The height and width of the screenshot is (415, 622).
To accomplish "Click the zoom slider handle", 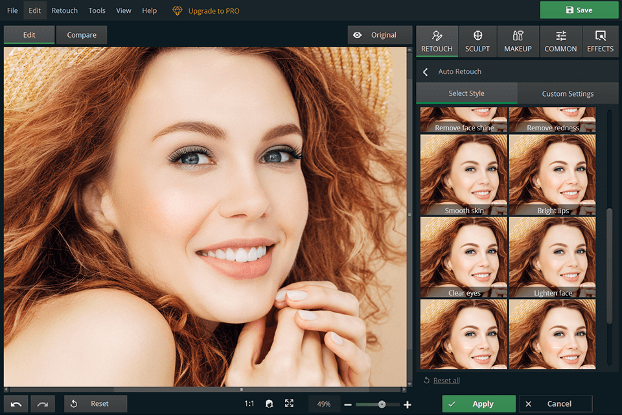I will [x=382, y=404].
